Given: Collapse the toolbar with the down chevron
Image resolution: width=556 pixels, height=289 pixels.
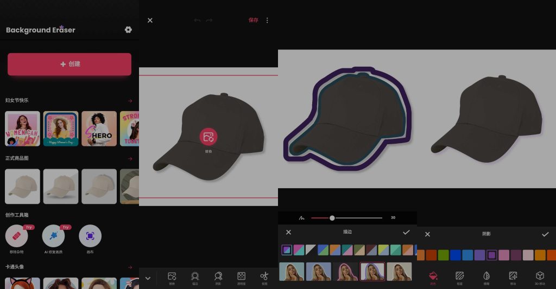Looking at the screenshot, I should point(148,278).
